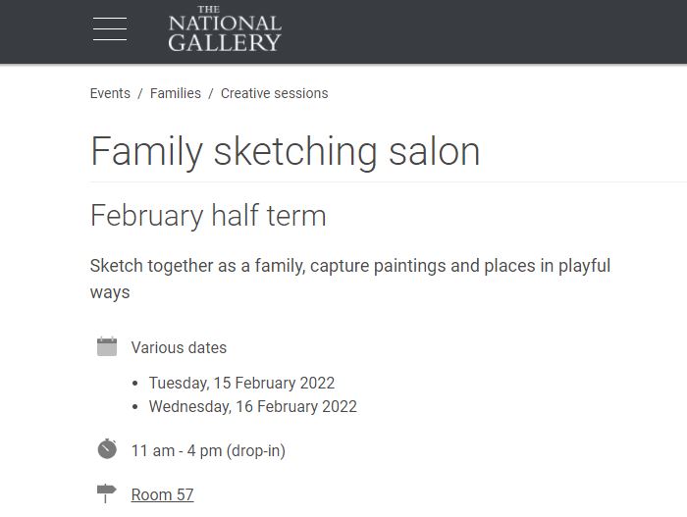Click the slash separator after Events

coord(140,93)
